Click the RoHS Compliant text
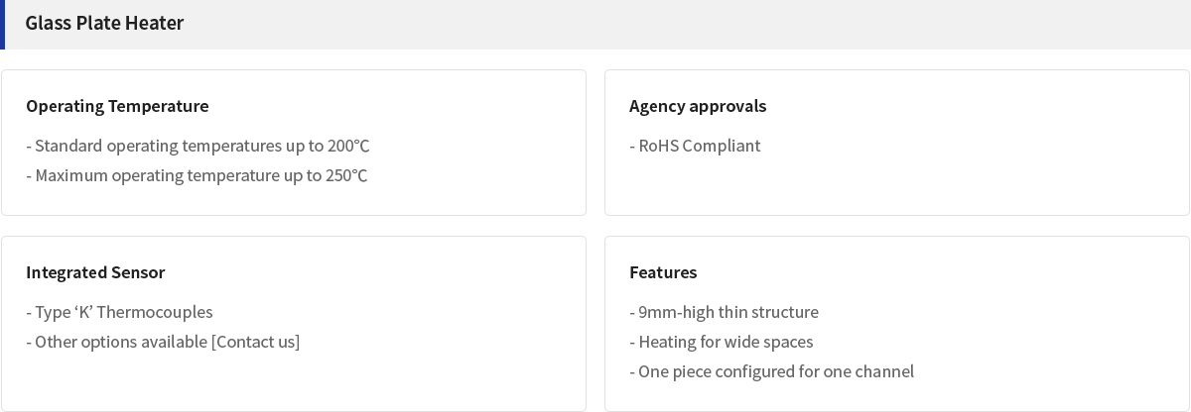 point(695,146)
